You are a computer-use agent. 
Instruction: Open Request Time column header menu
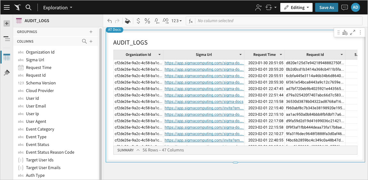tap(281, 55)
